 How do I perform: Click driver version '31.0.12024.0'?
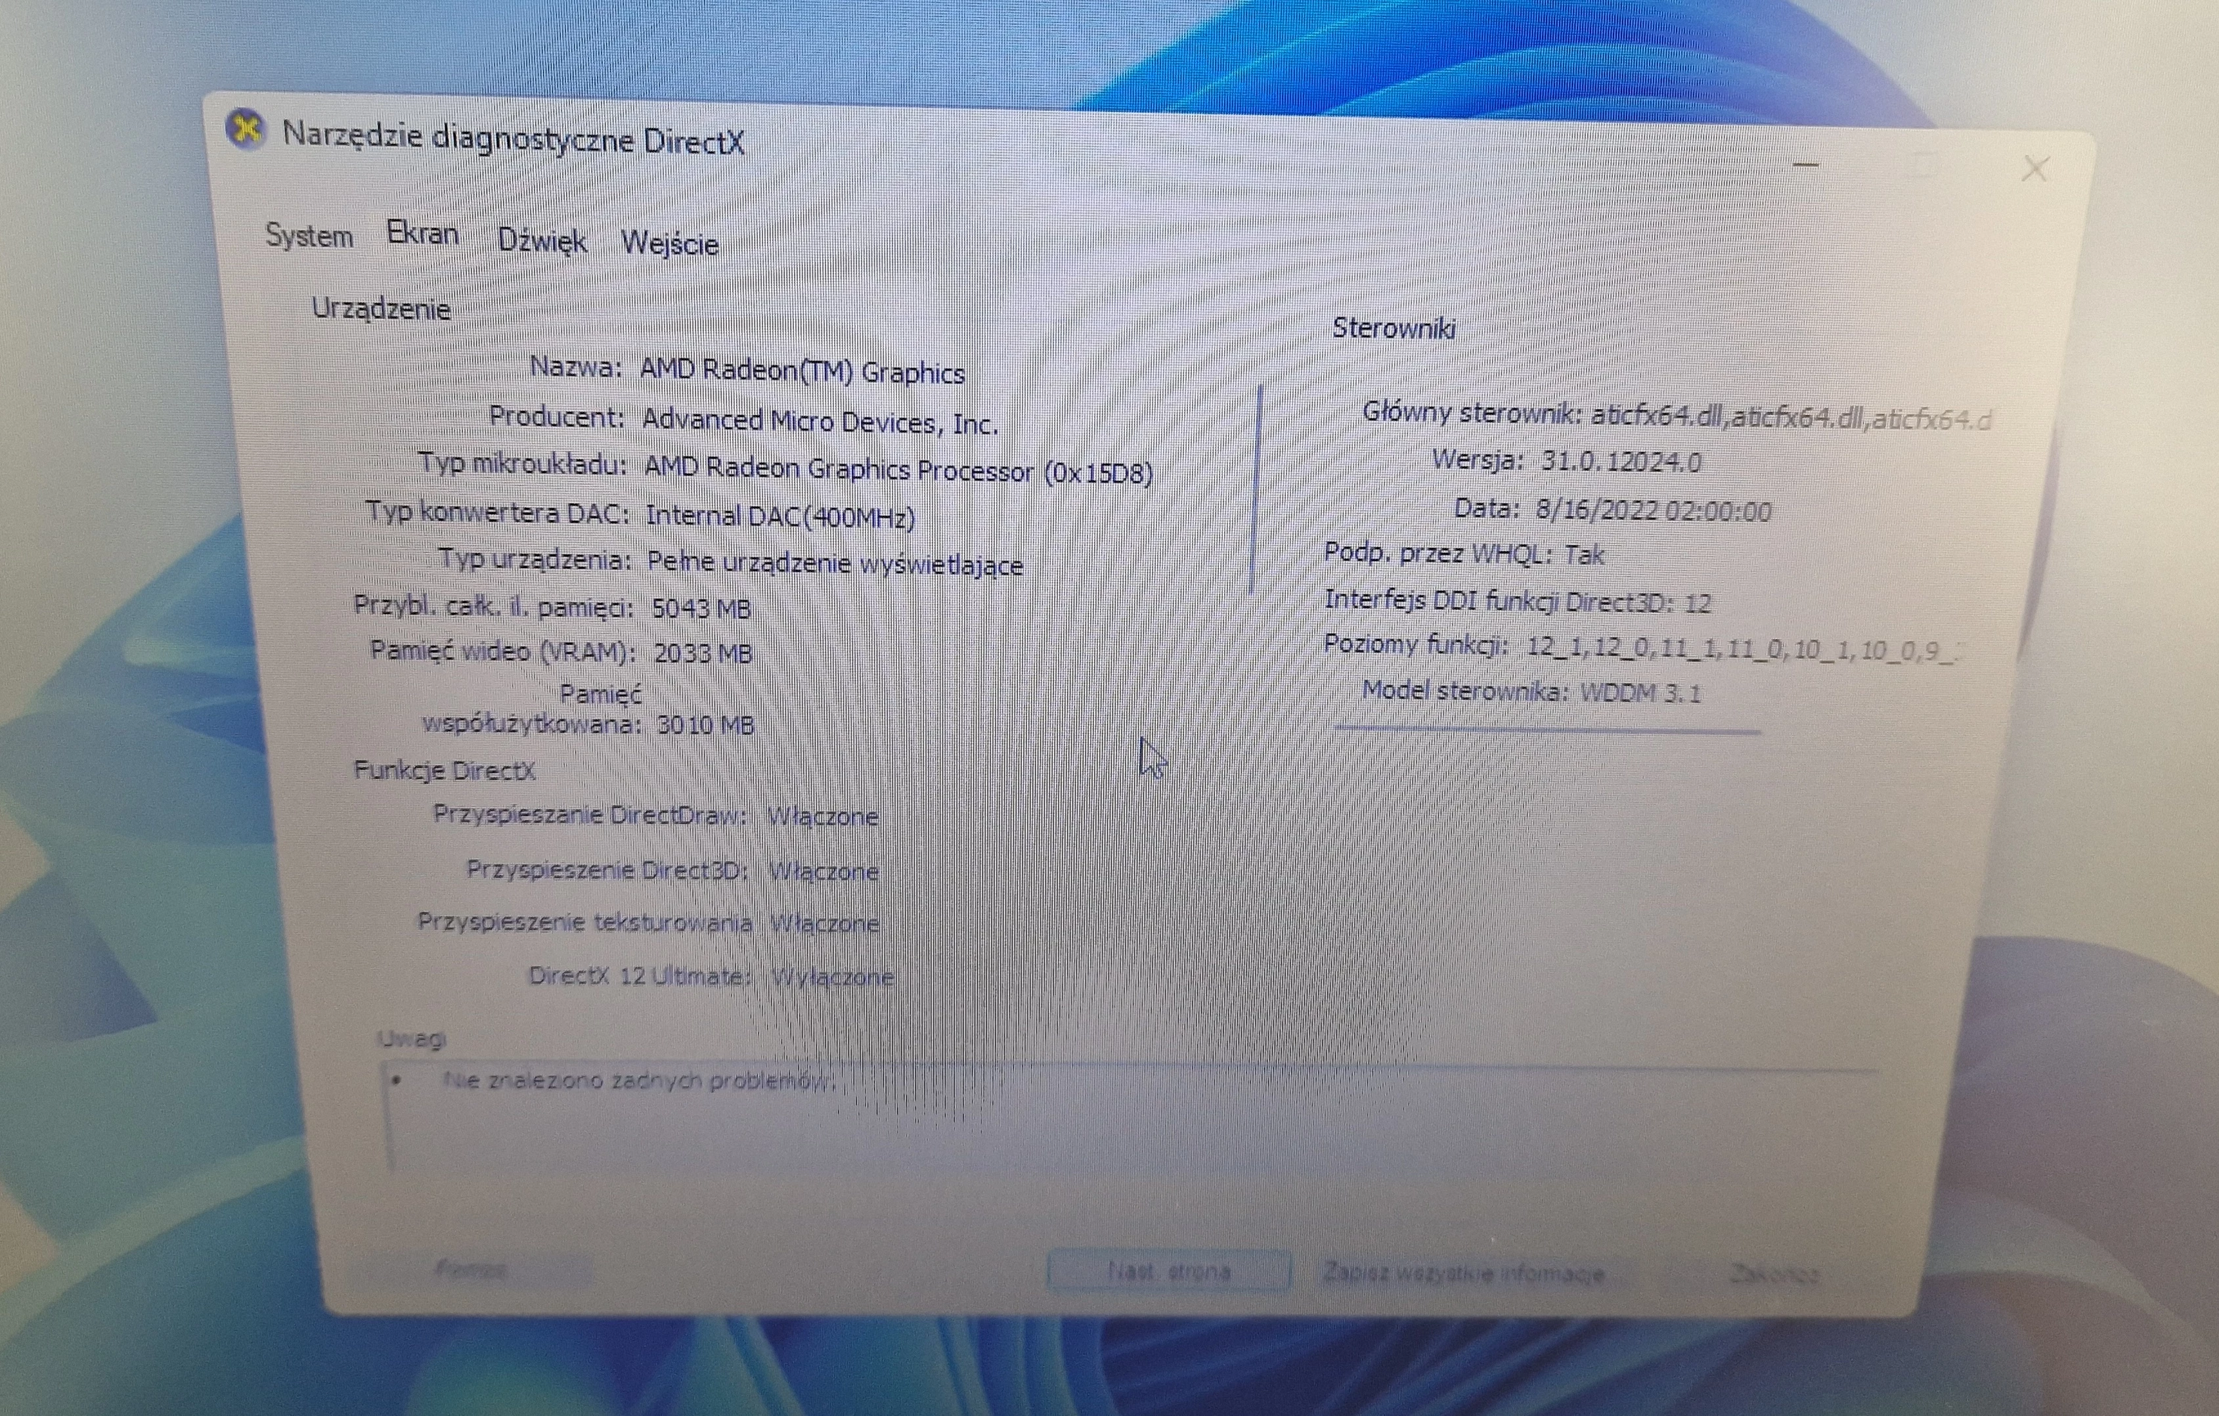click(x=1622, y=462)
